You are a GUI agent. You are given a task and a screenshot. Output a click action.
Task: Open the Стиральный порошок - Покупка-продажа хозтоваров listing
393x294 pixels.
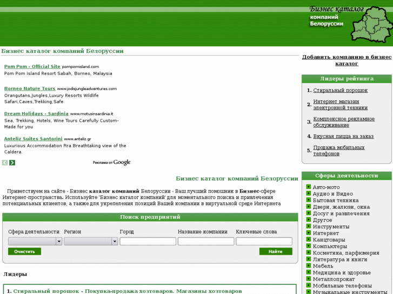coord(128,291)
